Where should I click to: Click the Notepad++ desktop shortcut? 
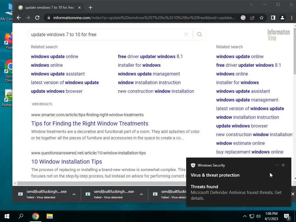(8, 98)
